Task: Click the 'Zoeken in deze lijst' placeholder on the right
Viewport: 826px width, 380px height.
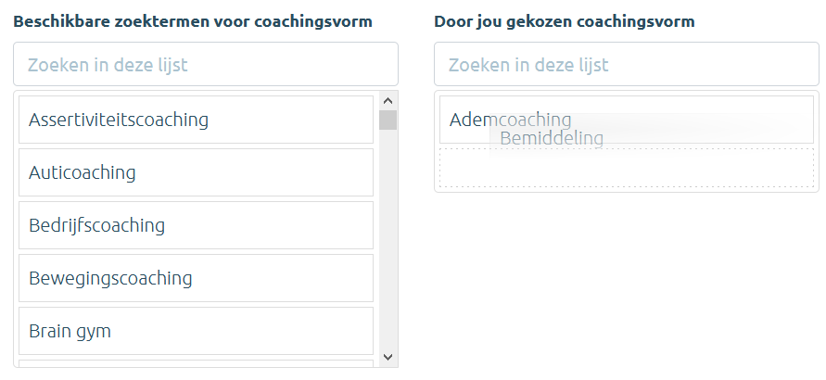Action: [x=528, y=65]
